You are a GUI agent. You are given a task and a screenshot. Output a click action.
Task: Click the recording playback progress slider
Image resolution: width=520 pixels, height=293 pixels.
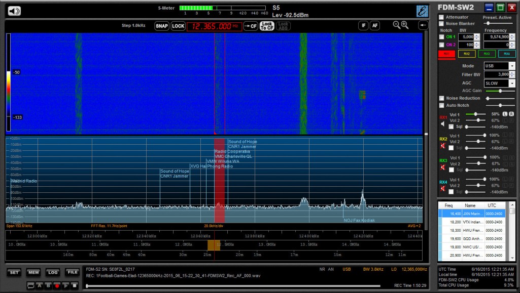tap(233, 286)
